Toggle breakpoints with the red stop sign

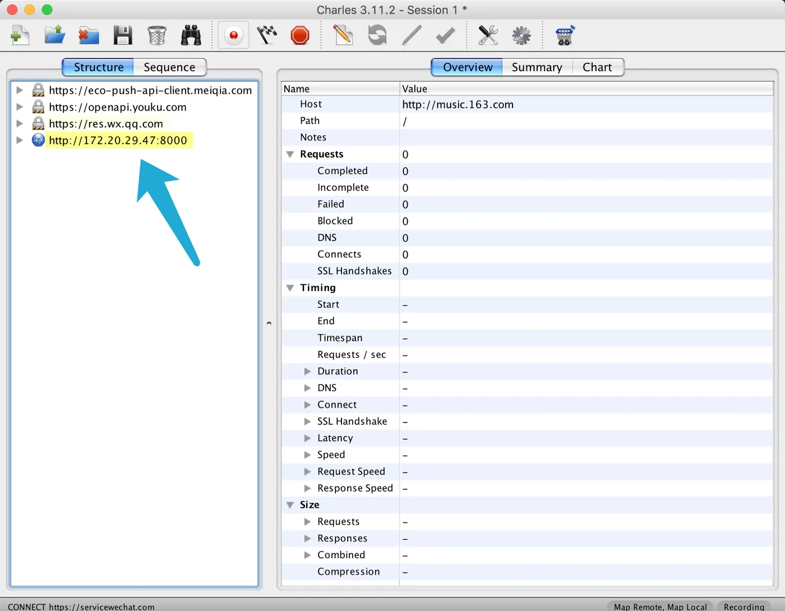[300, 35]
